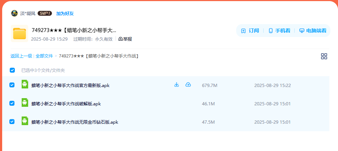This screenshot has width=338, height=151.
Task: Click Android icon of 无限金币钻石版 apk
Action: 25,121
